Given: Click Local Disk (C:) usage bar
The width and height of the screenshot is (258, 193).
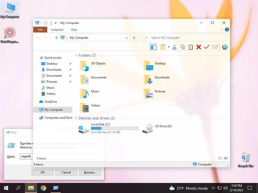Looking at the screenshot, I should 115,128.
